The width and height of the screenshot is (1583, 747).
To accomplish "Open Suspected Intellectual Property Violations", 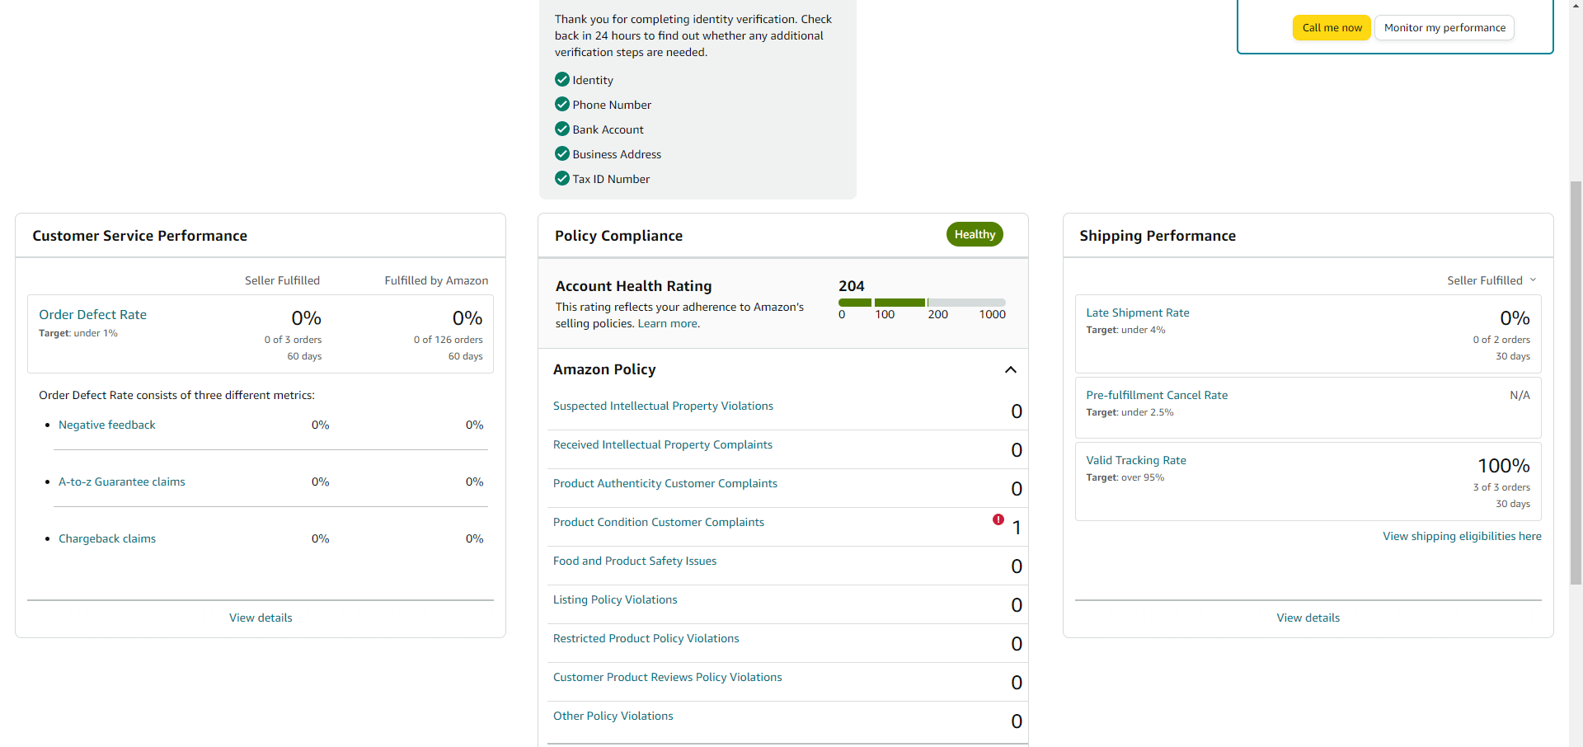I will click(x=663, y=406).
